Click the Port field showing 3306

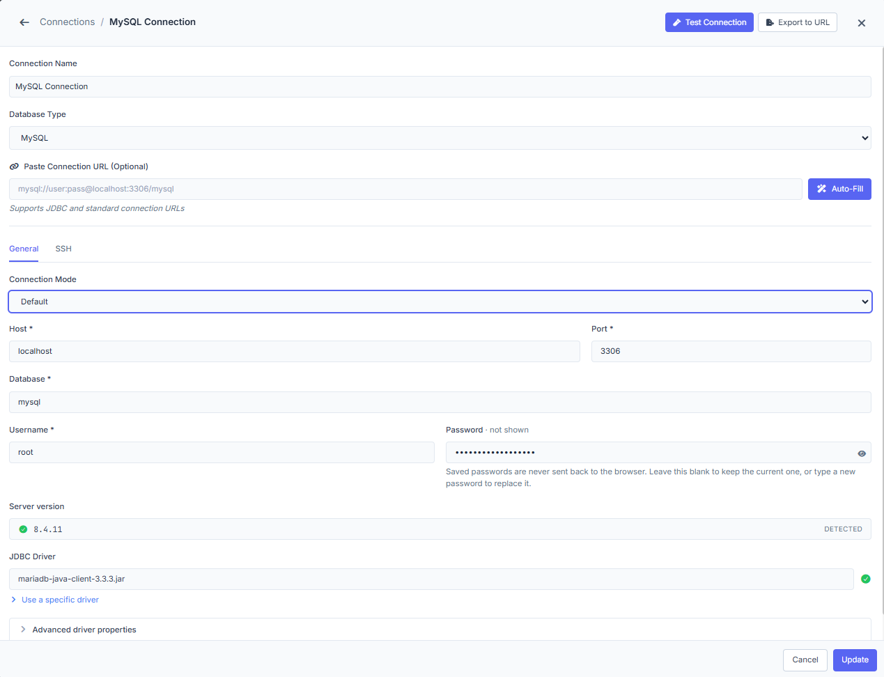731,351
